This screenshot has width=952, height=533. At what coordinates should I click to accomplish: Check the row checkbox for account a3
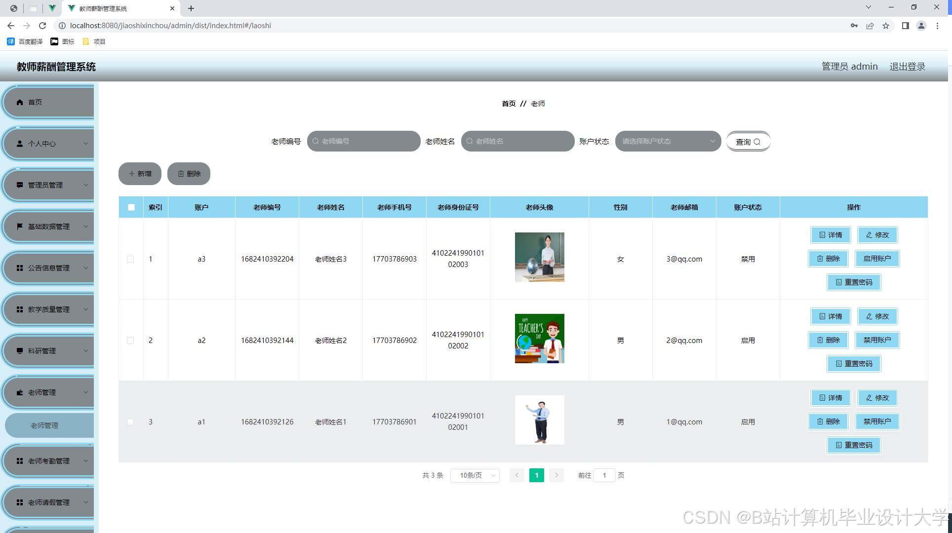pyautogui.click(x=130, y=259)
